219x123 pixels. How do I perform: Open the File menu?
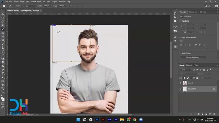point(6,2)
